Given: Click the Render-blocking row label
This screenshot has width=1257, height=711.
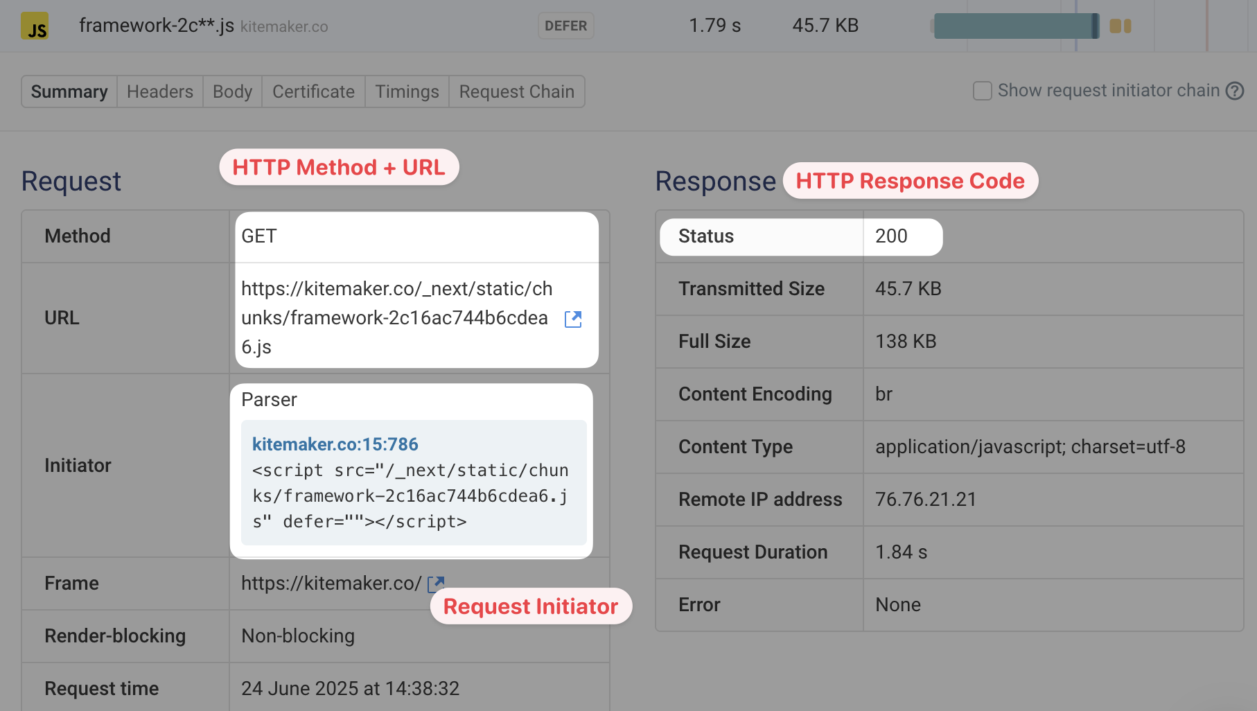Looking at the screenshot, I should [x=115, y=636].
